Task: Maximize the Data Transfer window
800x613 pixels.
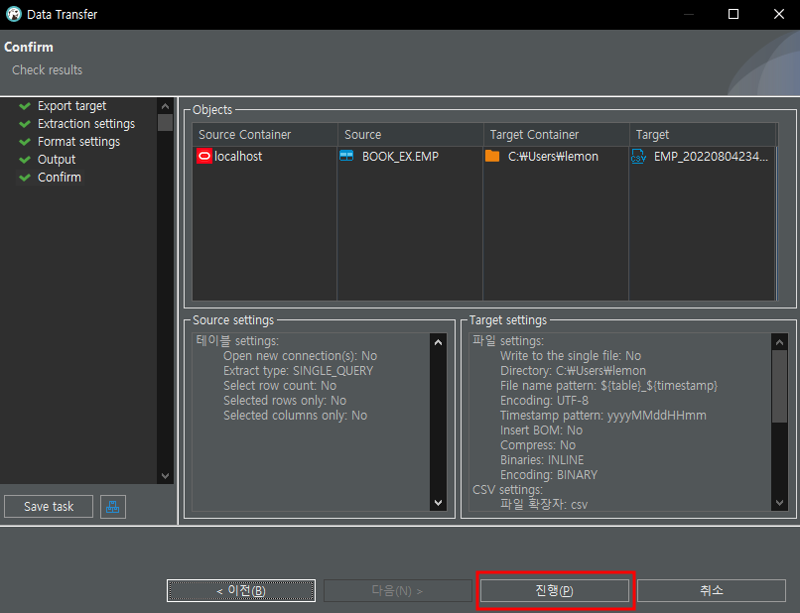Action: click(733, 14)
